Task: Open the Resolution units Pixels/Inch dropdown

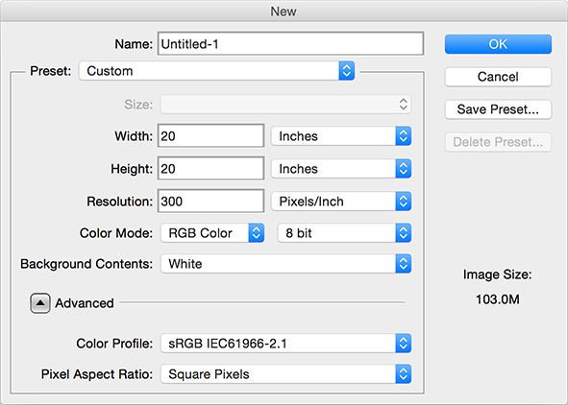Action: [x=341, y=201]
